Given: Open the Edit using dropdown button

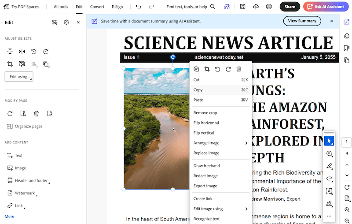Looking at the screenshot, I should [x=19, y=77].
